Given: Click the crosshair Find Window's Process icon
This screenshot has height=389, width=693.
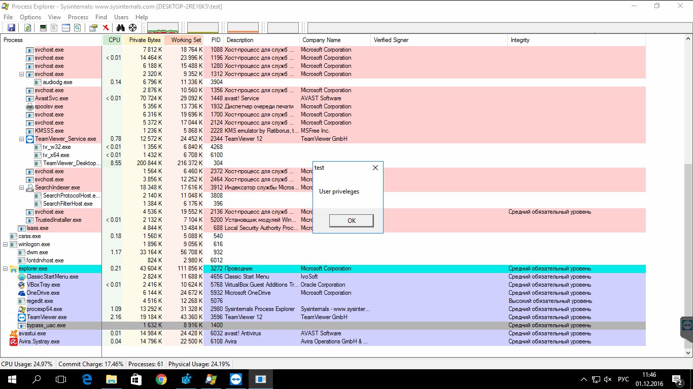Looking at the screenshot, I should click(133, 28).
